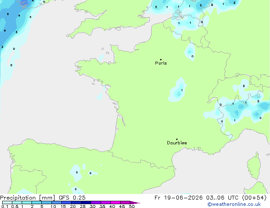The width and height of the screenshot is (270, 208).
Task: Click the '35' legend scale value
Action: coord(102,206)
